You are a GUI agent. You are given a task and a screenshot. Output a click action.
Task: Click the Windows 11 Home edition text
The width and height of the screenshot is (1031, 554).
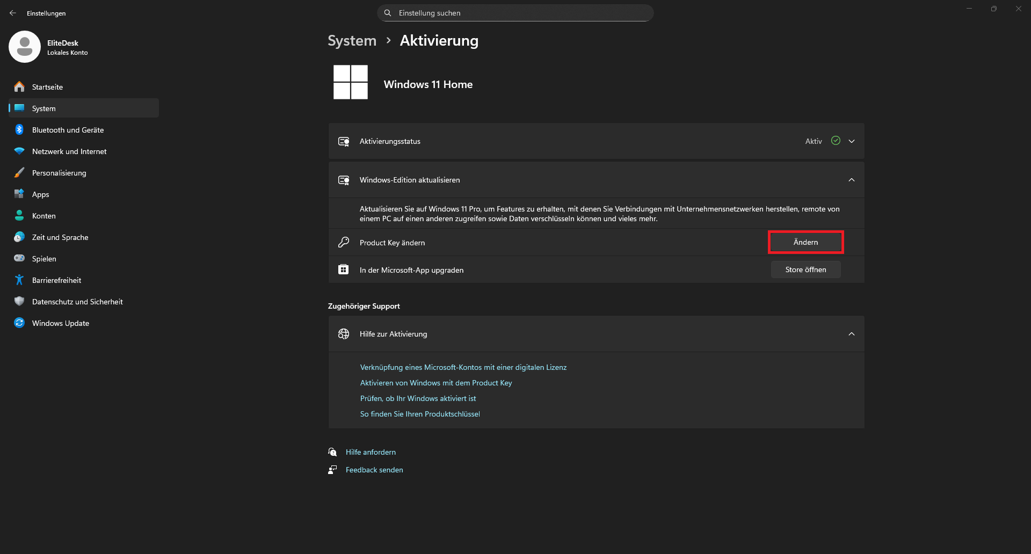tap(428, 84)
